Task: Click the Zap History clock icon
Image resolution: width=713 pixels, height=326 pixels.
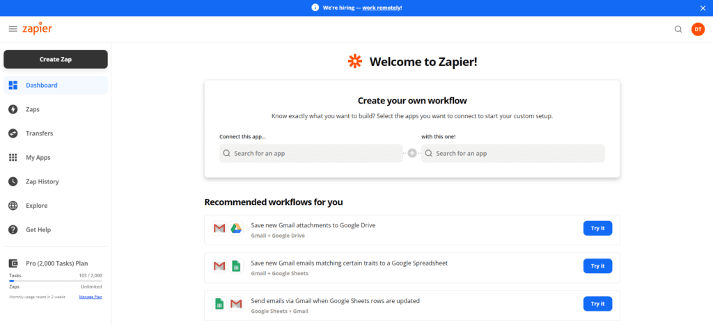Action: (x=13, y=181)
